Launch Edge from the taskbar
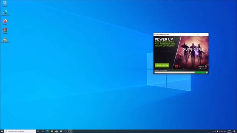Screen dimensions: 237x133 click(x=47, y=132)
